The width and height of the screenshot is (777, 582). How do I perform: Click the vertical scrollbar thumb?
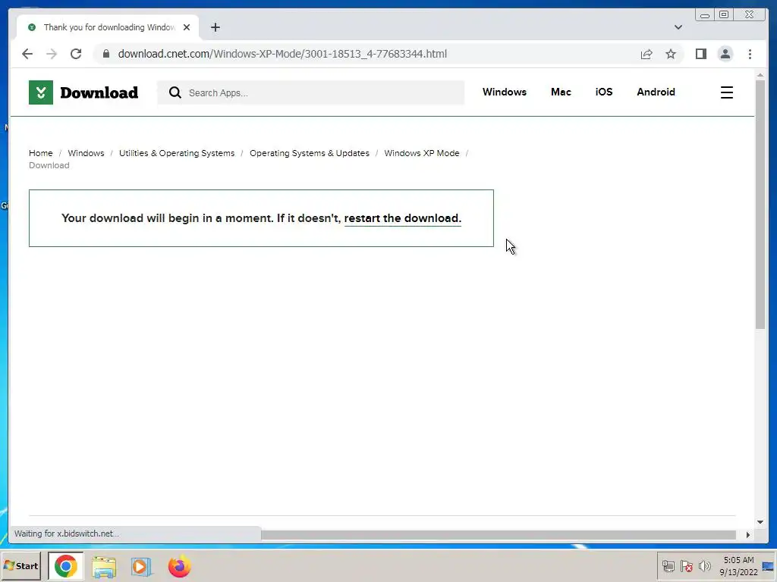click(x=760, y=204)
